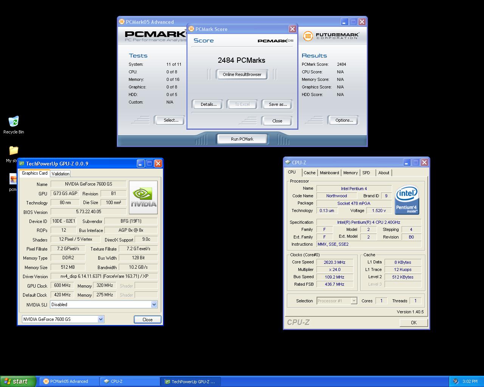
Task: Click the NVIDIA logo in GPU-Z
Action: click(x=143, y=197)
